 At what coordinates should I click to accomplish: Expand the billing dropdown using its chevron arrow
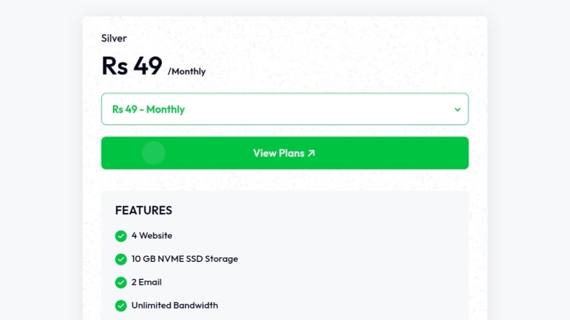pyautogui.click(x=457, y=109)
